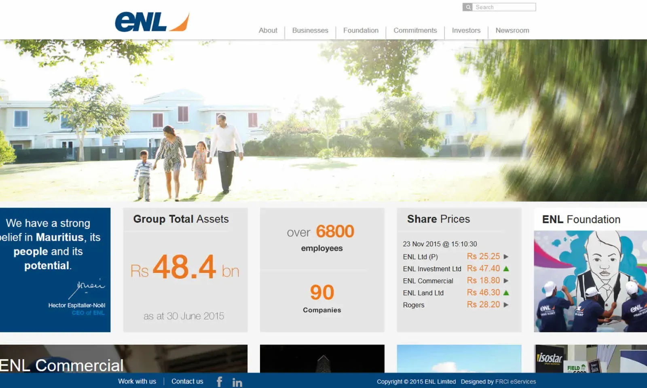This screenshot has width=647, height=388.
Task: Visit the Newsroom page
Action: (x=512, y=30)
